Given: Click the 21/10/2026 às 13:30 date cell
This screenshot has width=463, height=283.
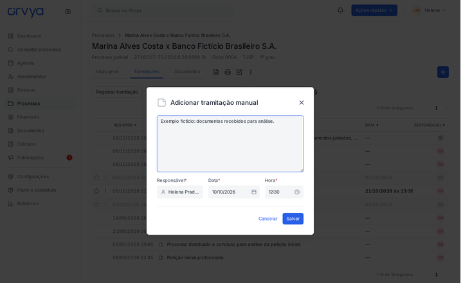Looking at the screenshot, I should [x=389, y=191].
